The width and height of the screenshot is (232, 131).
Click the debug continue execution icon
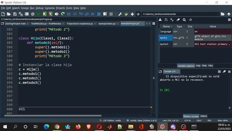pyautogui.click(x=93, y=14)
